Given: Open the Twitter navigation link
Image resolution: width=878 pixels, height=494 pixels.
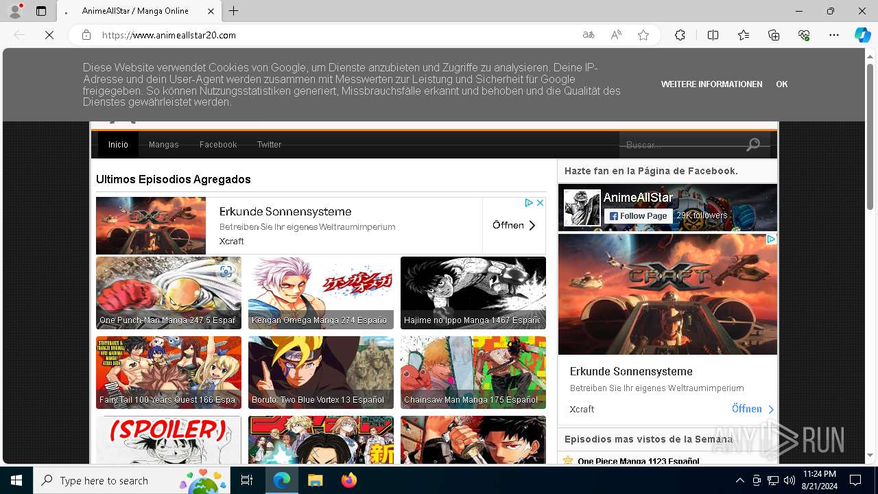Looking at the screenshot, I should (x=269, y=145).
